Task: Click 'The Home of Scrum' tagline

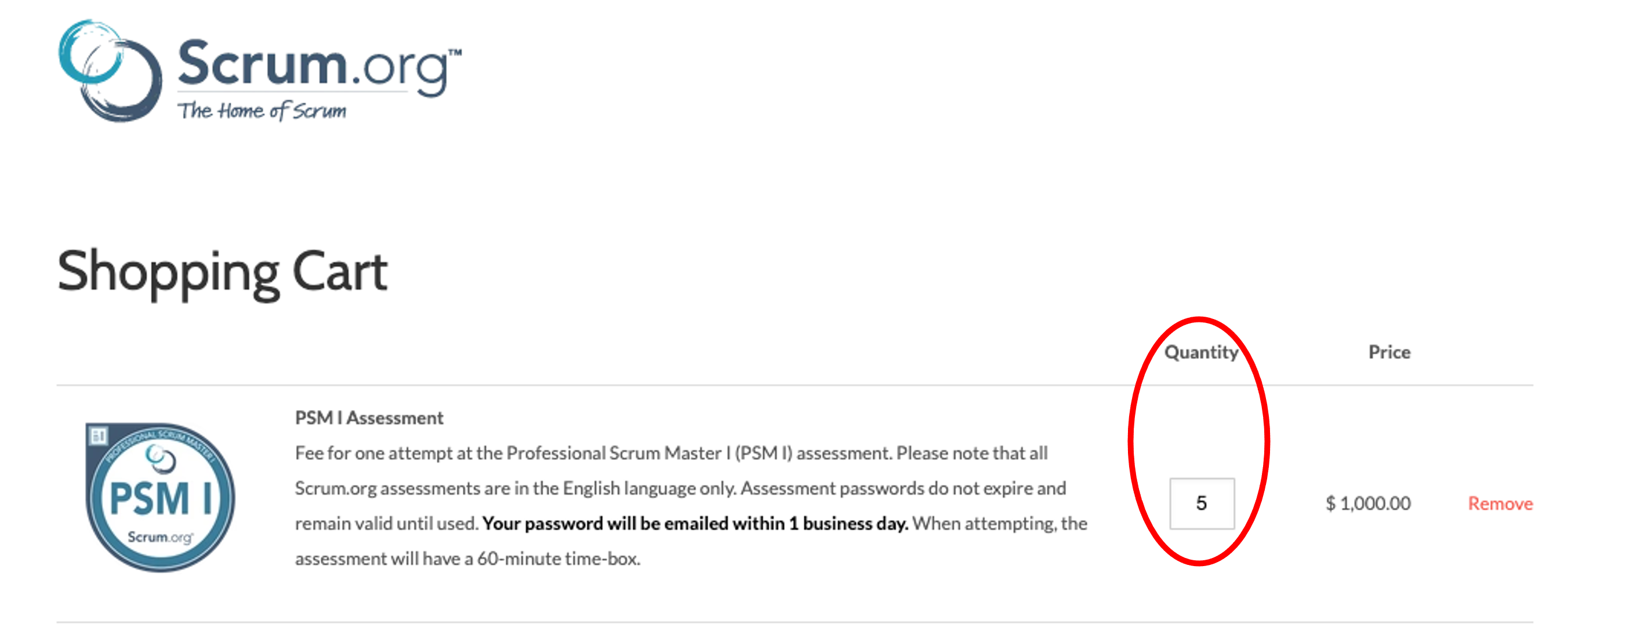Action: 262,111
